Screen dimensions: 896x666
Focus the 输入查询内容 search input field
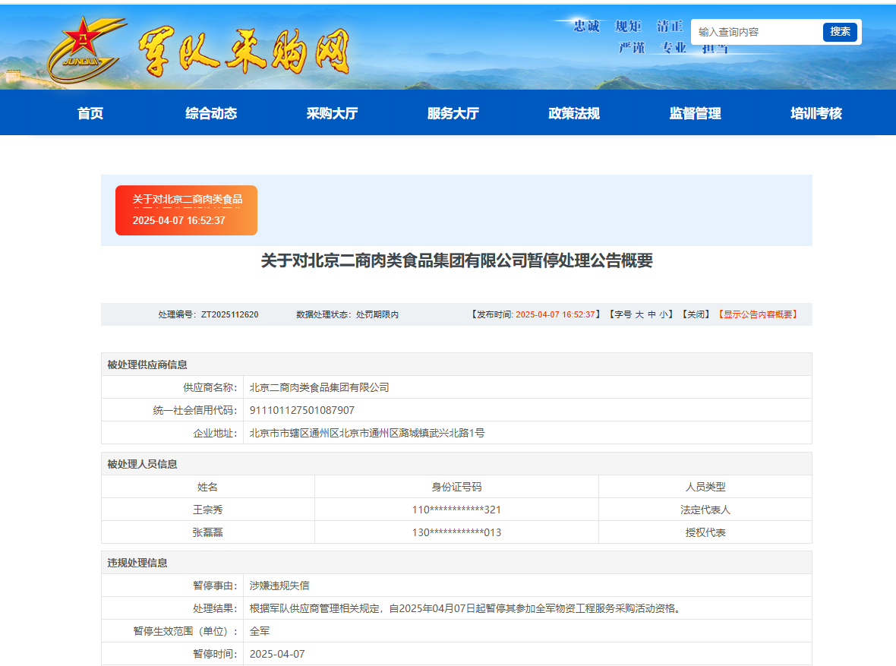[x=756, y=32]
